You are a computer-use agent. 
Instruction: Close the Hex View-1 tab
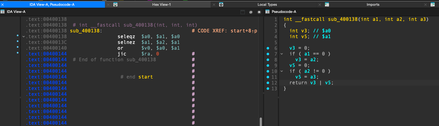(108, 5)
